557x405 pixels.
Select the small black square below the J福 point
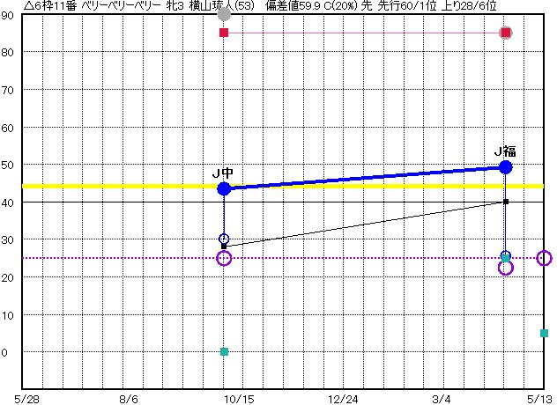tap(506, 202)
